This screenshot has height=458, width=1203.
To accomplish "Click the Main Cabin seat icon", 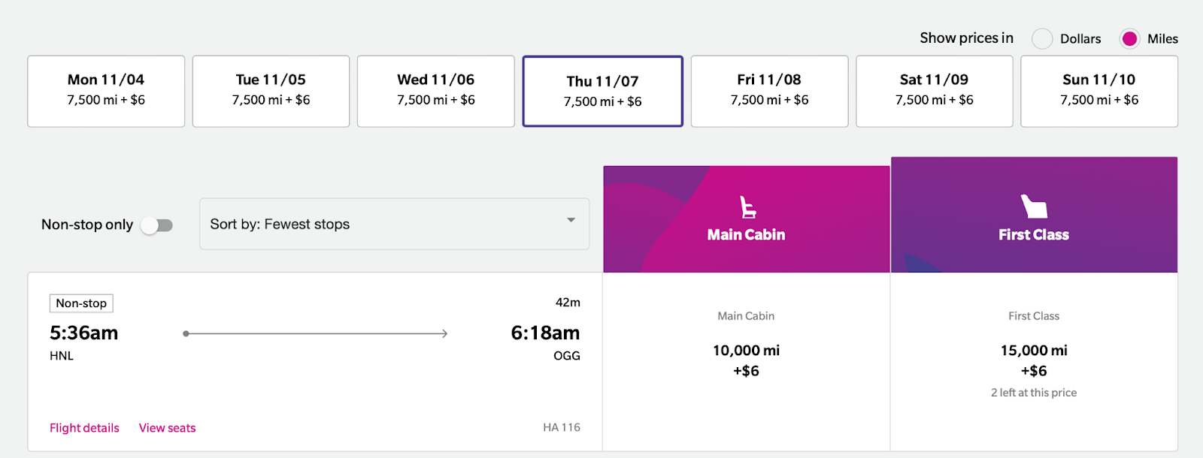I will click(747, 207).
